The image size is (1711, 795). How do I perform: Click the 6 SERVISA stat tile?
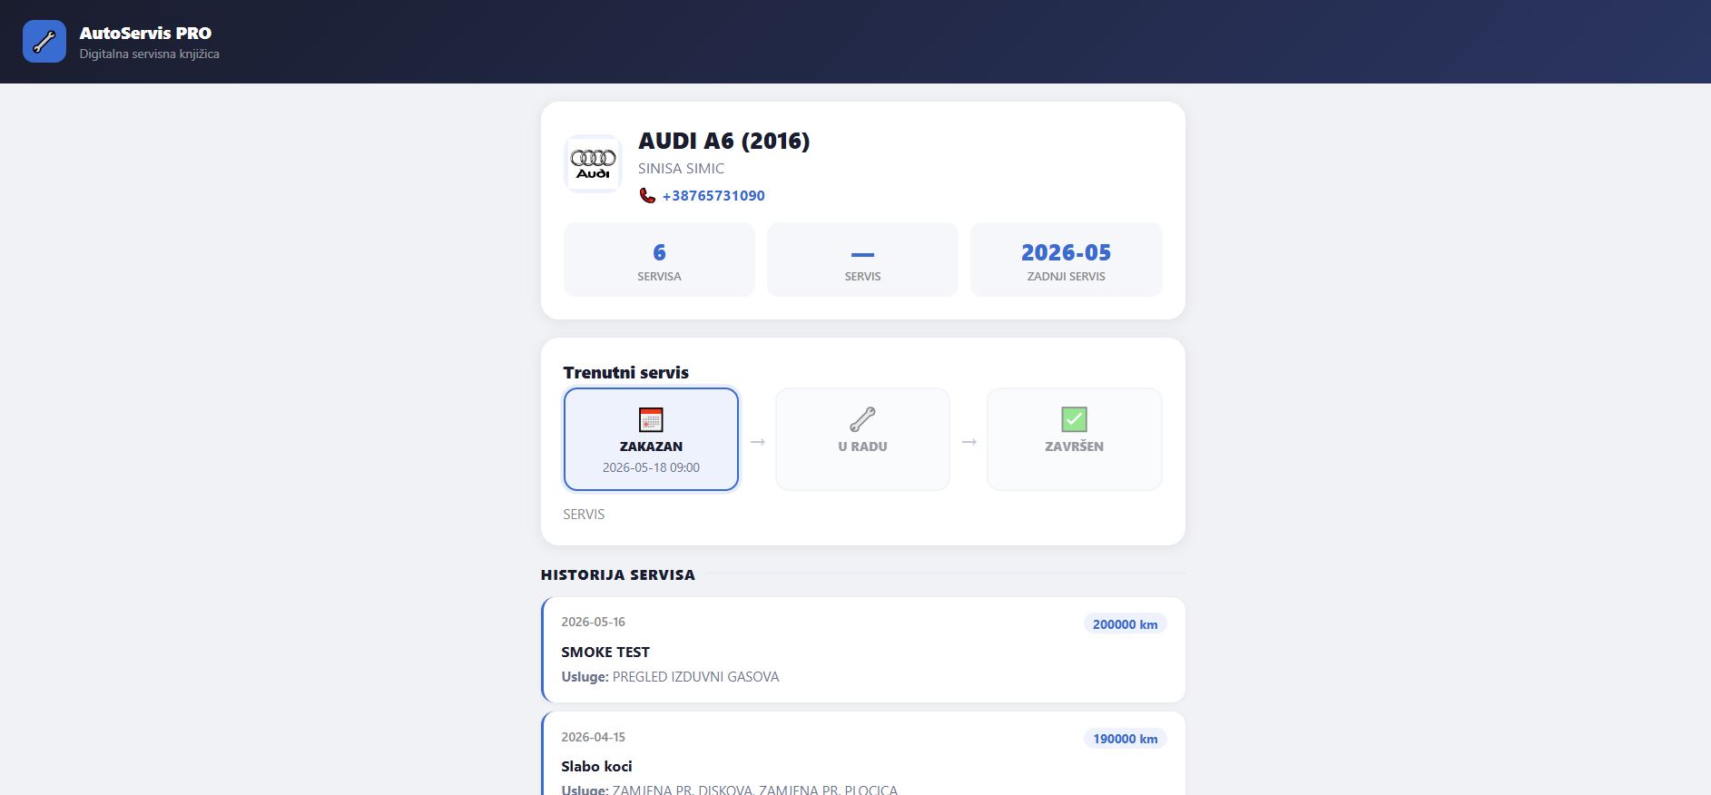coord(659,260)
